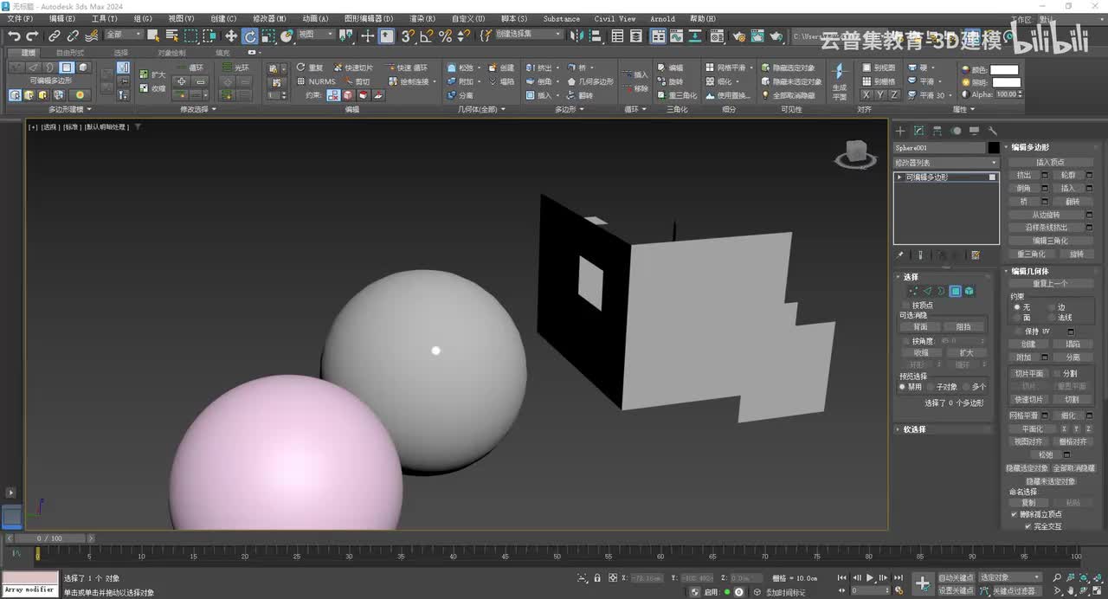Click the white 颜色 swatch in ribbon
This screenshot has width=1108, height=599.
[x=1005, y=70]
